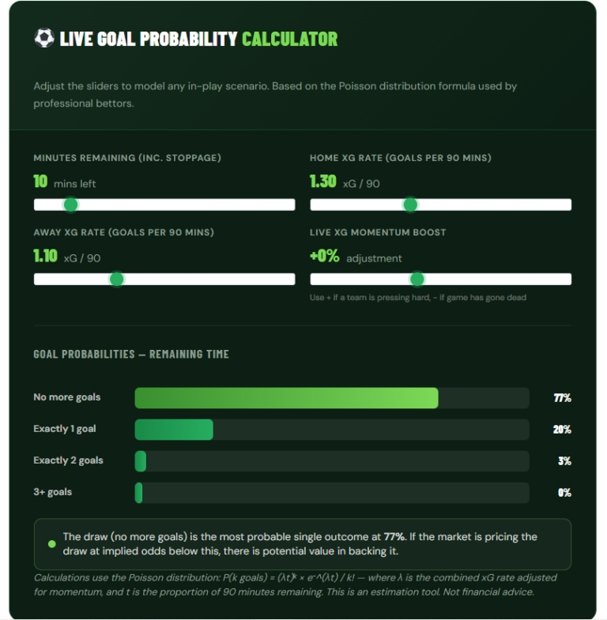
Task: Click the Exactly 1 goal probability bar
Action: [332, 430]
